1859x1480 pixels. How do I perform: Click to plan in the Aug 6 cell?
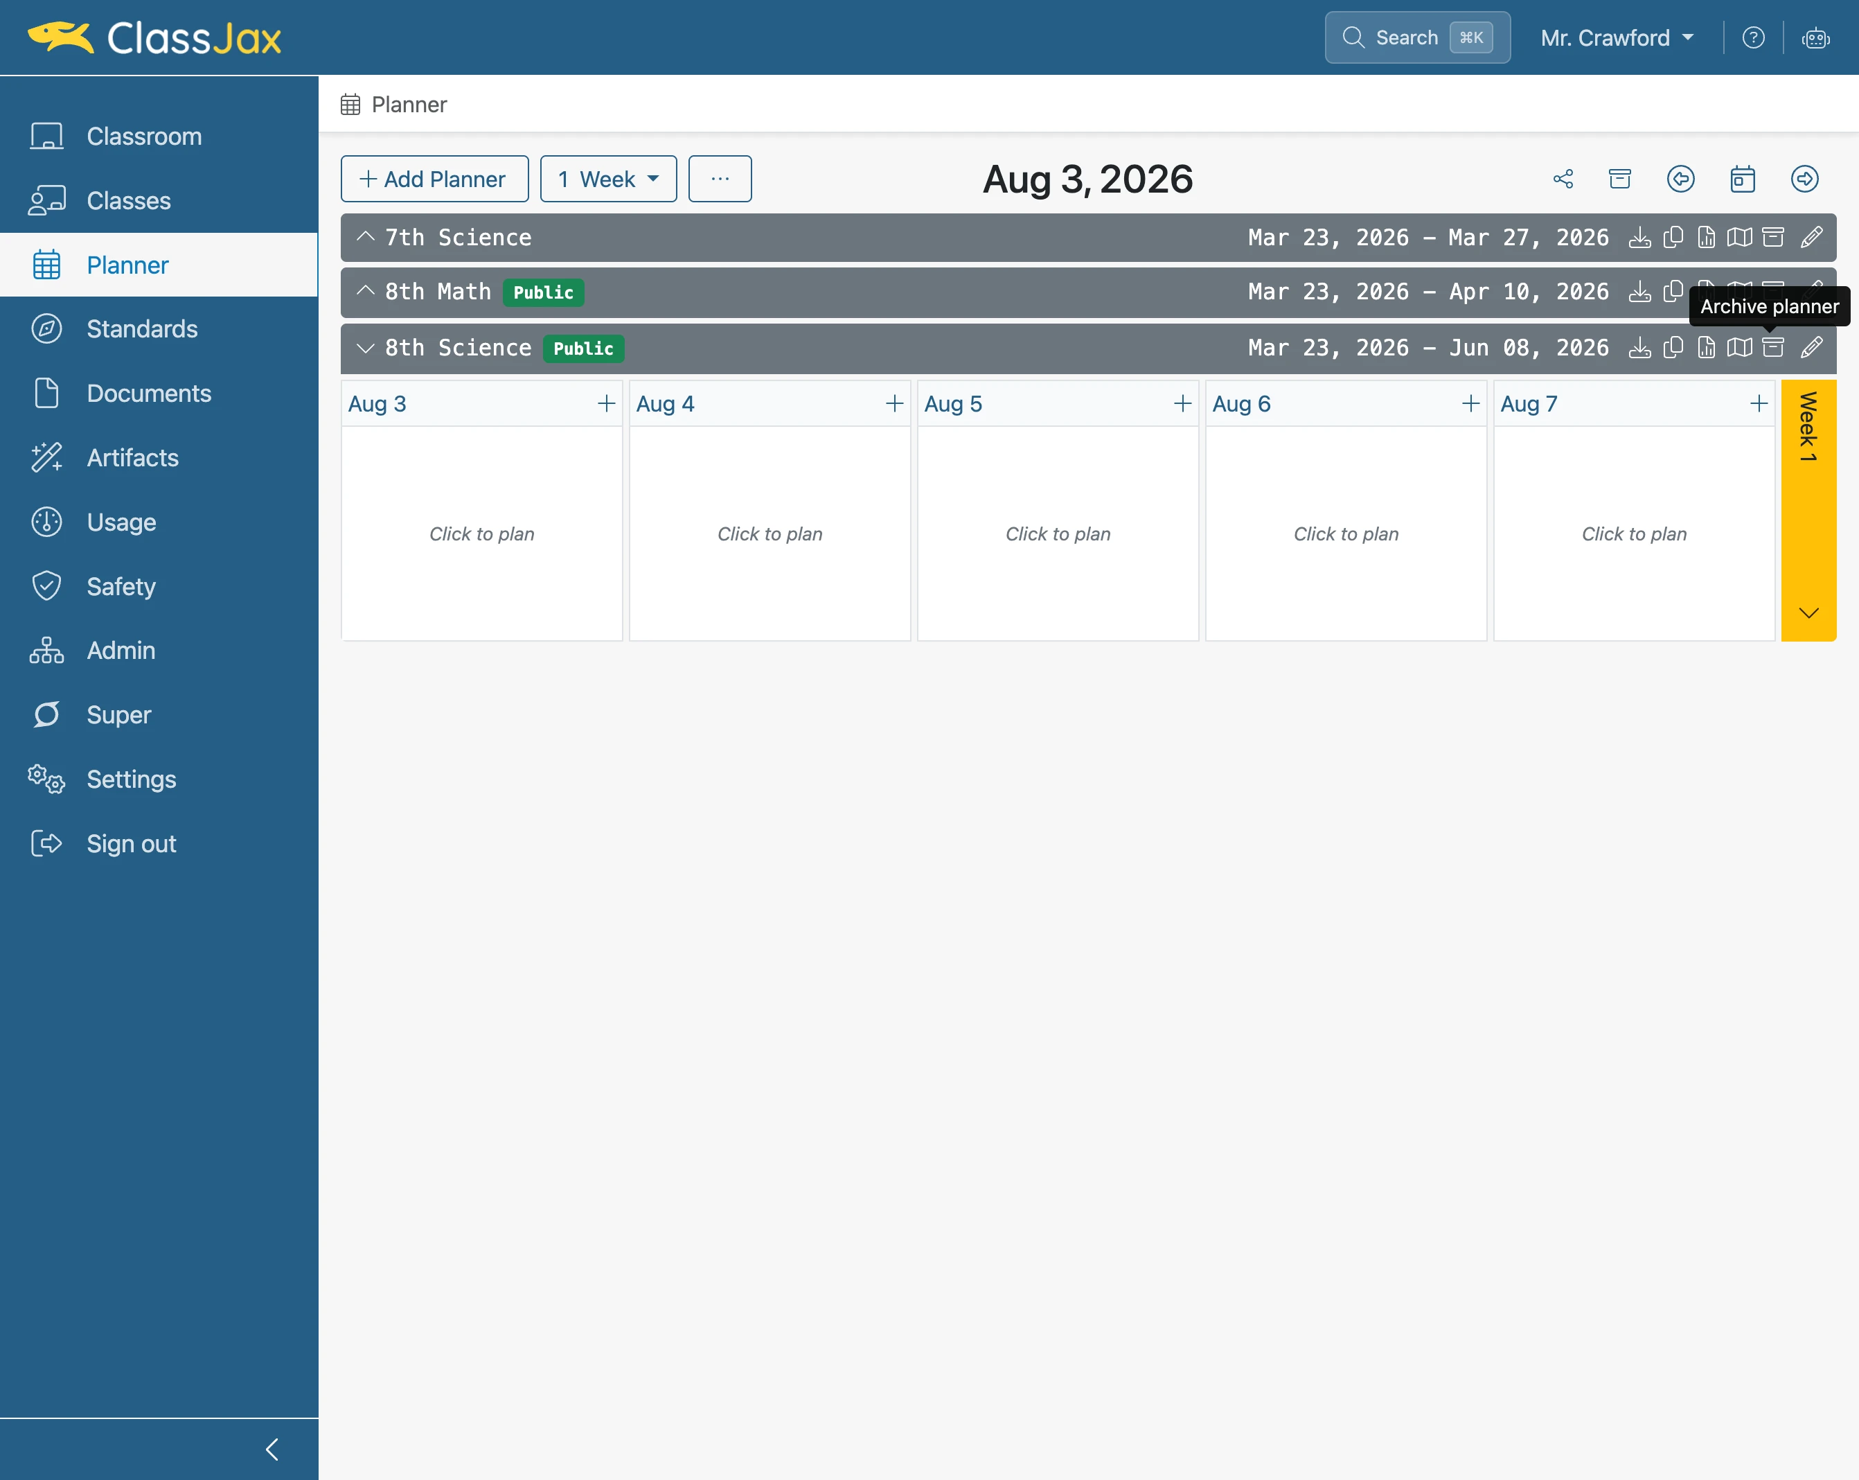click(1346, 534)
